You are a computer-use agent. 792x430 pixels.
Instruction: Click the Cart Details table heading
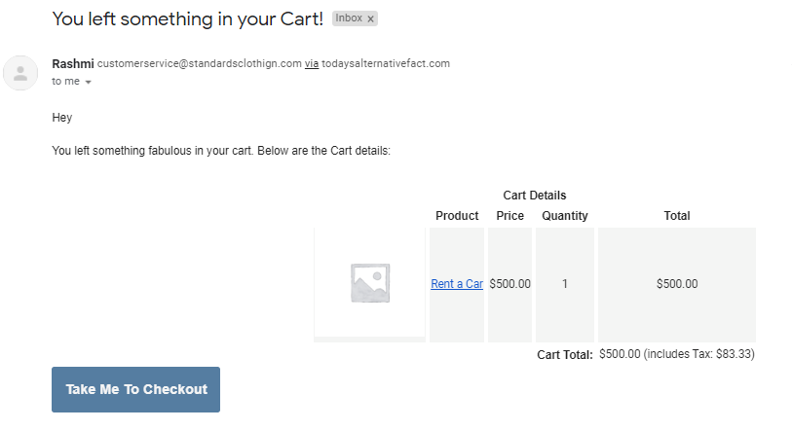(x=535, y=196)
